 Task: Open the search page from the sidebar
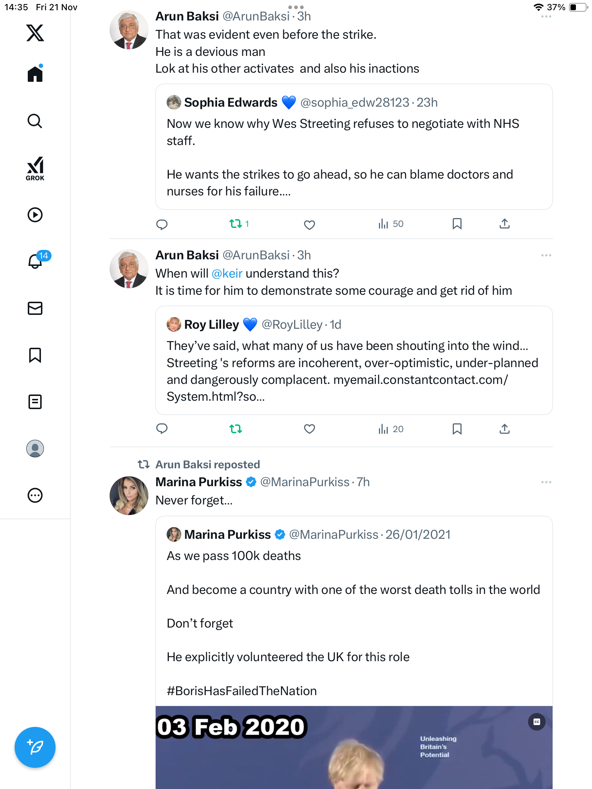(x=35, y=121)
